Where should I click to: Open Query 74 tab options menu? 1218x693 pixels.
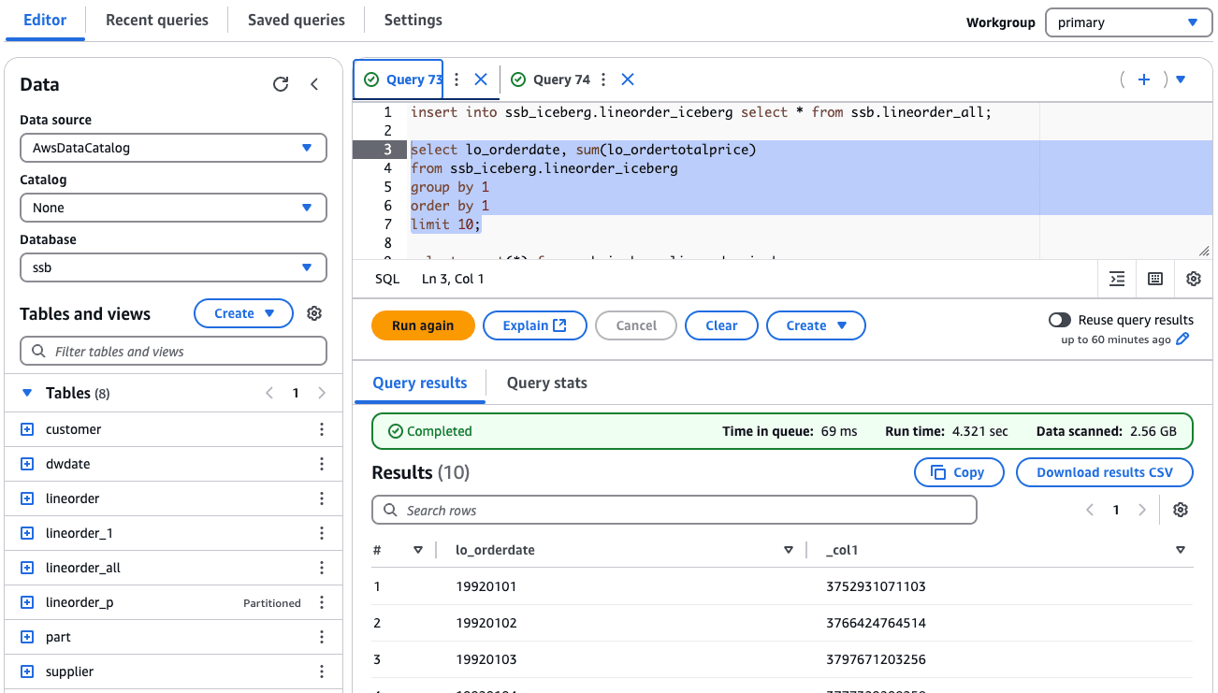[x=603, y=79]
